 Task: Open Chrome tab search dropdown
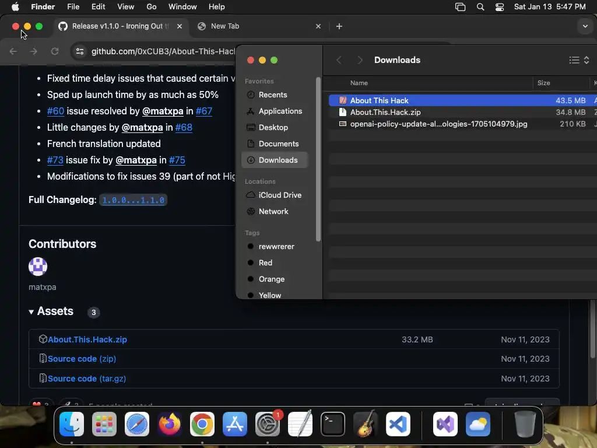pyautogui.click(x=585, y=26)
